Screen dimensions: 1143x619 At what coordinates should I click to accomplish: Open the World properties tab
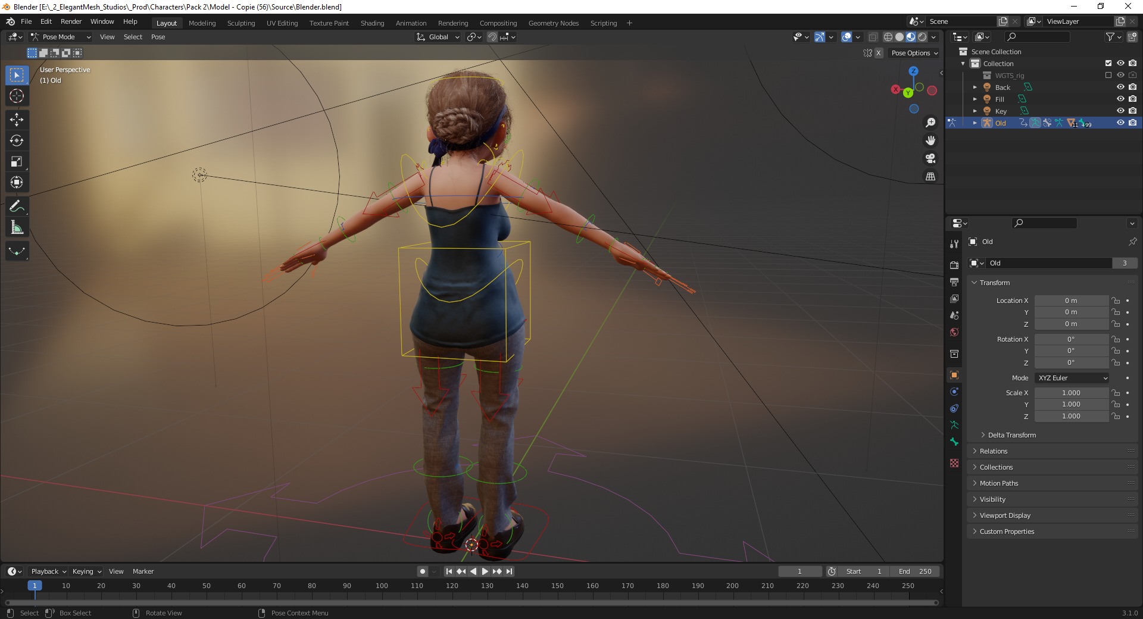point(954,332)
